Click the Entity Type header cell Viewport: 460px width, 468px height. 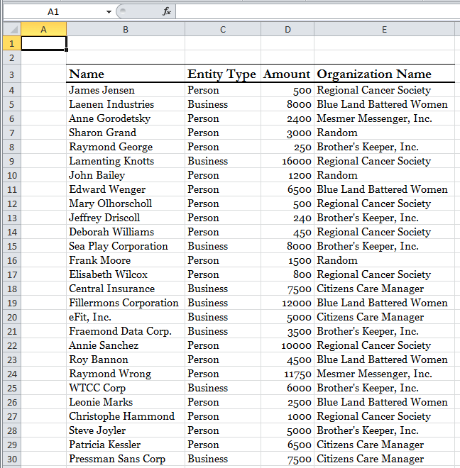[223, 74]
